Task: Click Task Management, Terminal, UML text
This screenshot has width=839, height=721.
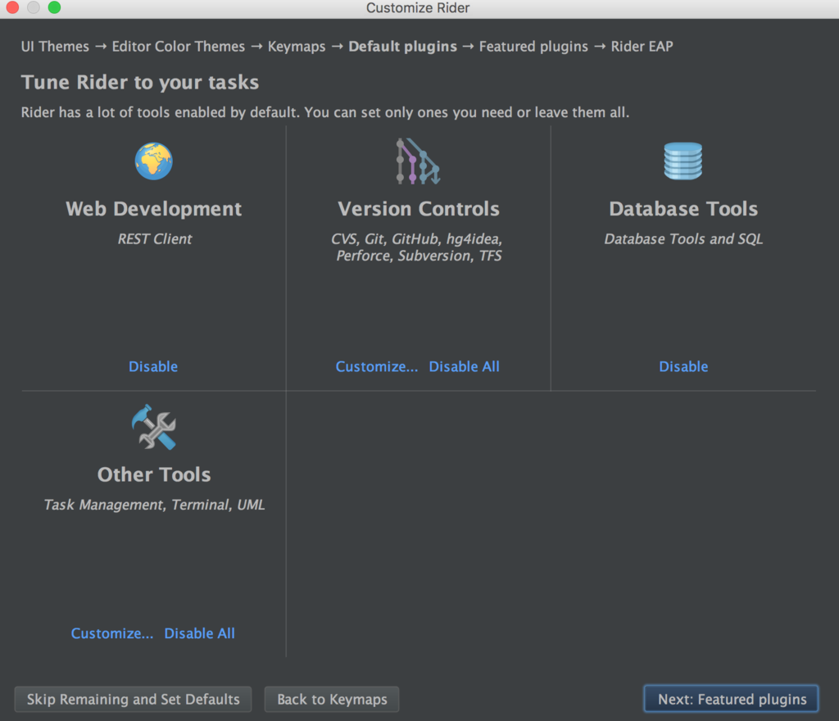Action: click(154, 505)
